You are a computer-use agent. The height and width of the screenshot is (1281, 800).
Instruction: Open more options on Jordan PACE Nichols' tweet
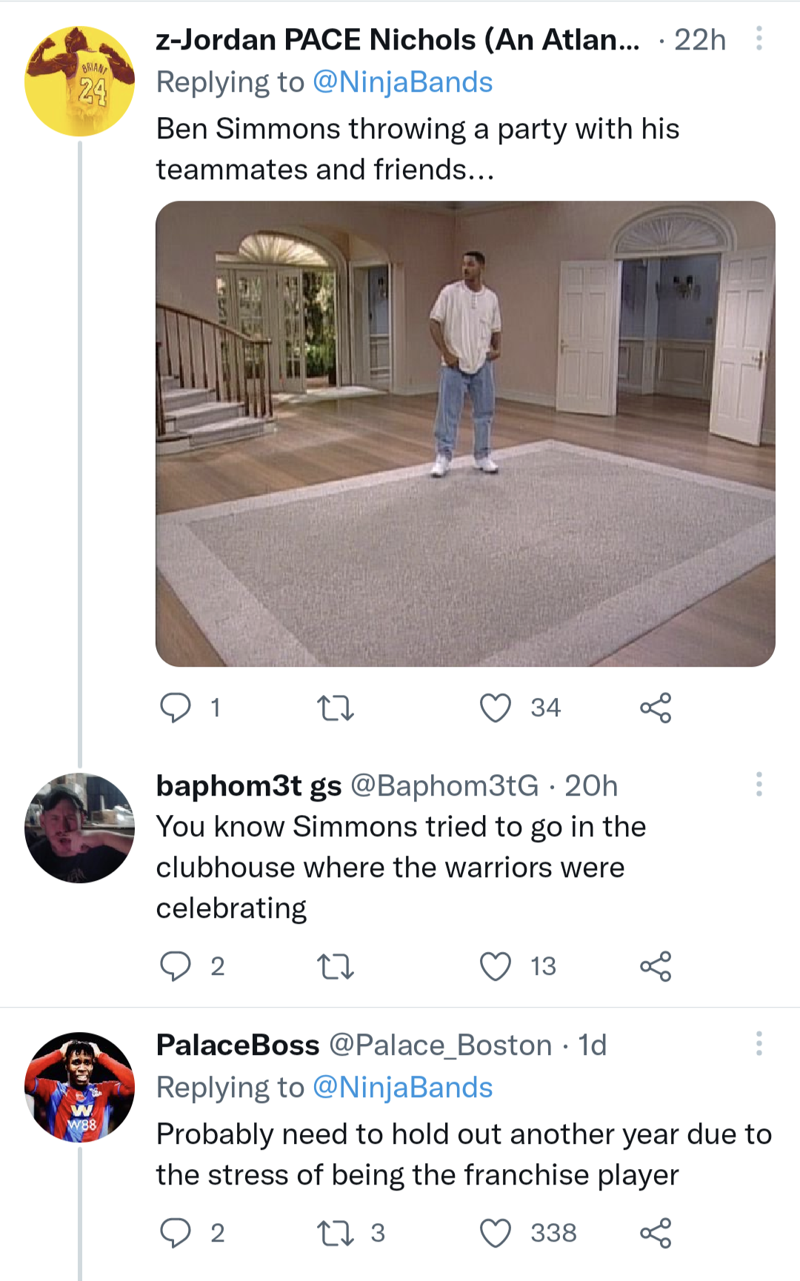(759, 39)
